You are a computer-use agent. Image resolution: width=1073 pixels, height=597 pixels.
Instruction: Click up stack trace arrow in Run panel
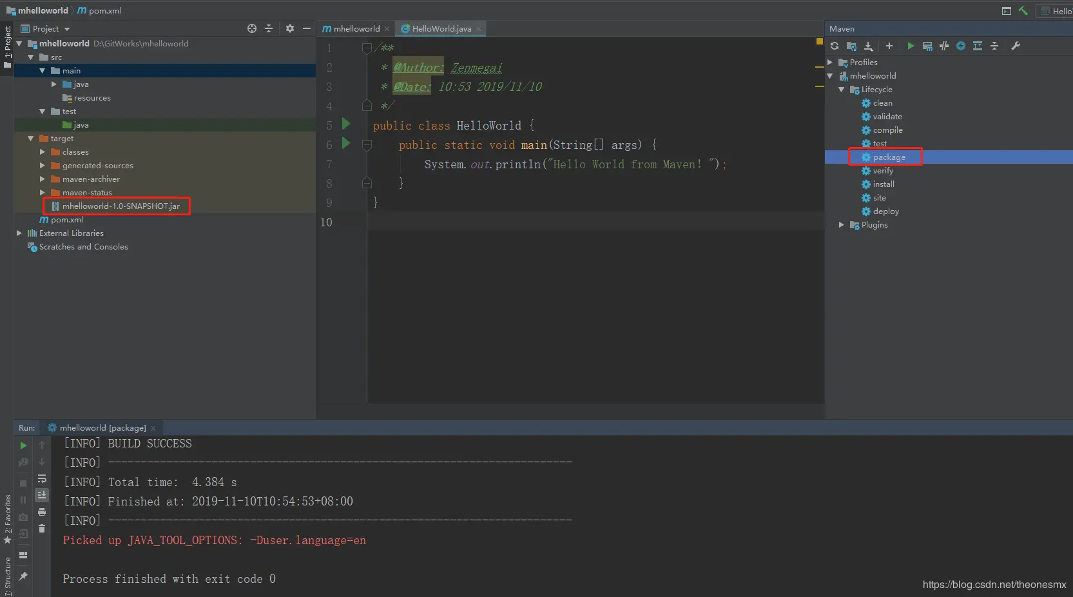42,445
